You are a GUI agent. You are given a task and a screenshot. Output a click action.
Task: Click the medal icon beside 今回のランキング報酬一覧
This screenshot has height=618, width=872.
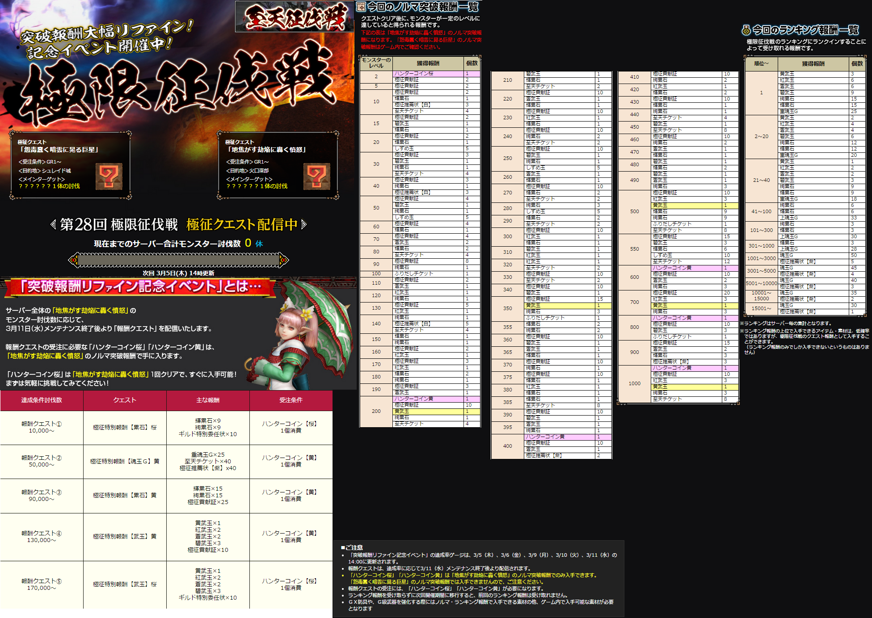tap(746, 30)
